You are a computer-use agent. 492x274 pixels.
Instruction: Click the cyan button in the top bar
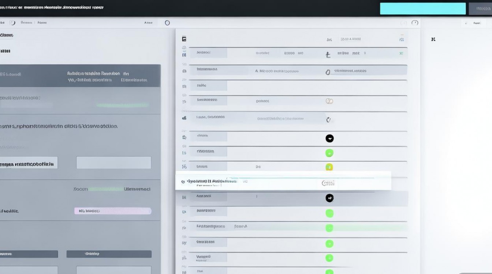pos(422,8)
